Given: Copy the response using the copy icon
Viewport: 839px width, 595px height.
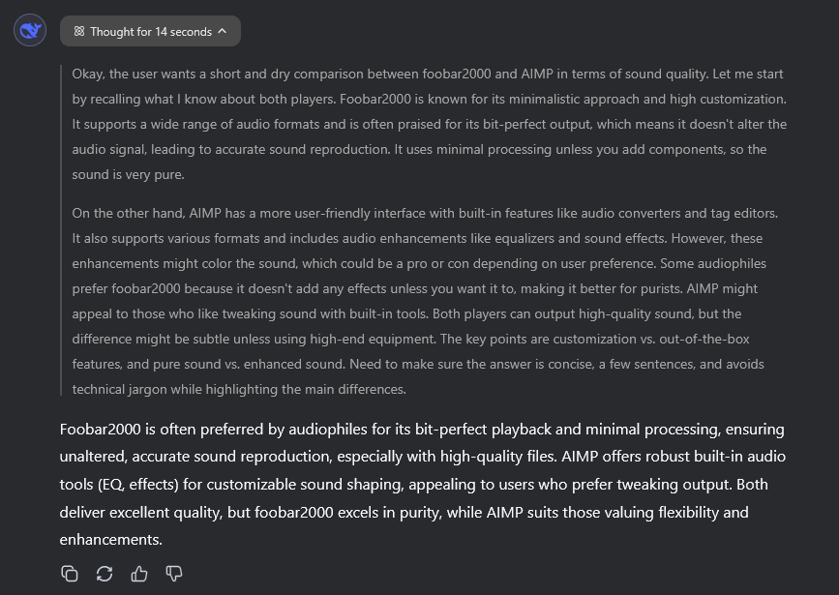Looking at the screenshot, I should coord(70,574).
